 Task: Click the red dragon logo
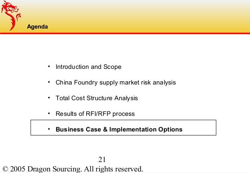(11, 15)
